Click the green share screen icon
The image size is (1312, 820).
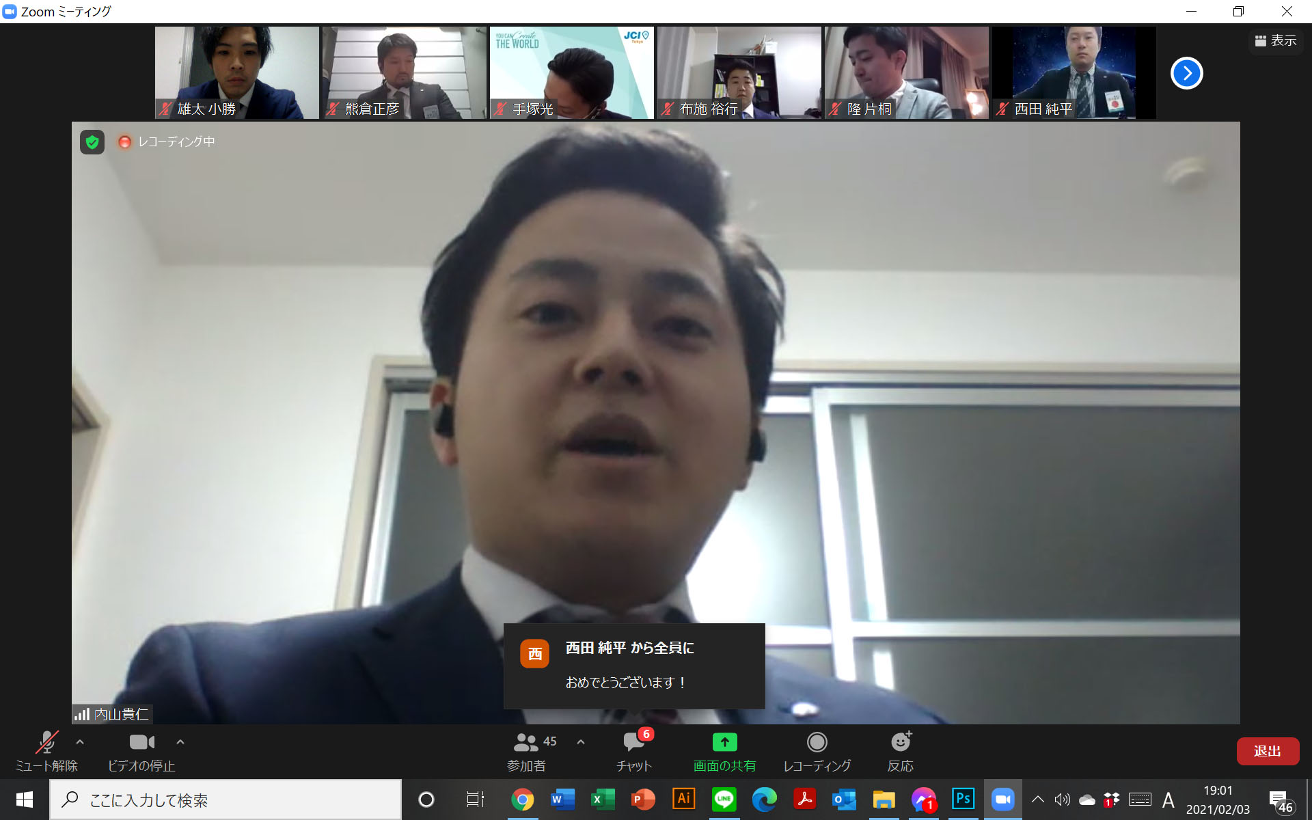pyautogui.click(x=724, y=743)
